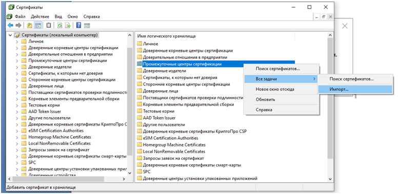Select Корневые элементы предварительной сборки in right list
The width and height of the screenshot is (398, 194).
pyautogui.click(x=188, y=104)
